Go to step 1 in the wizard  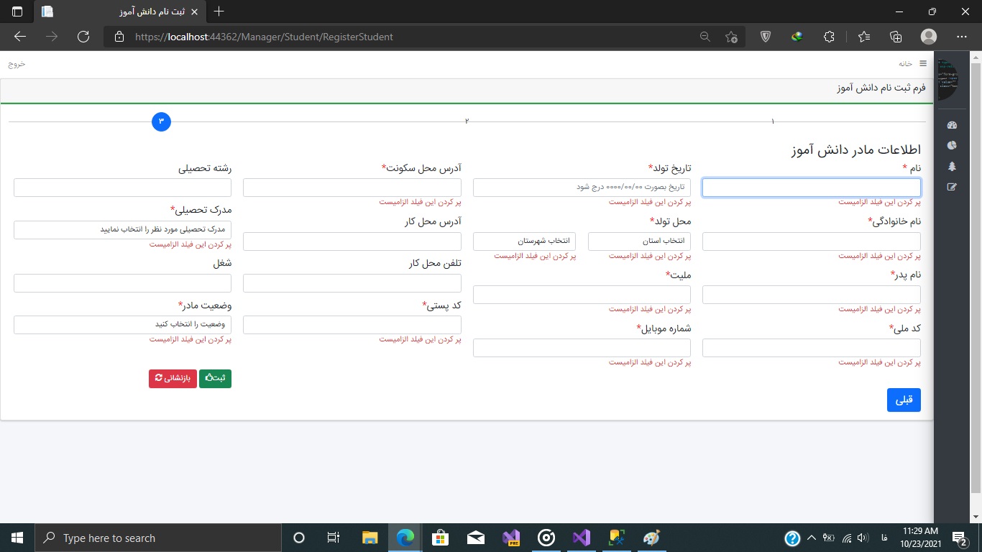pos(773,121)
